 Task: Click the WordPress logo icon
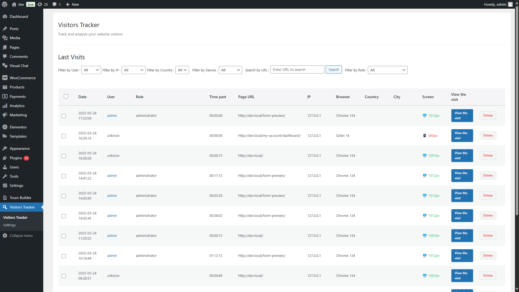click(x=5, y=4)
